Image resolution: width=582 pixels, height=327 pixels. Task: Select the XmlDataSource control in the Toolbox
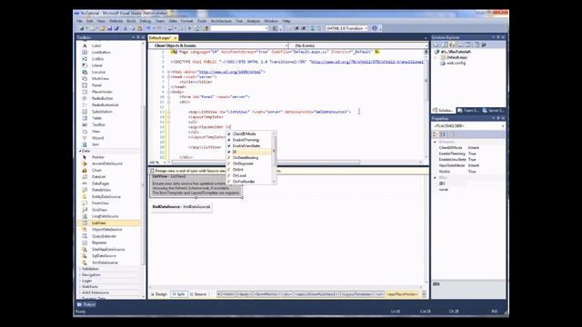pyautogui.click(x=105, y=263)
